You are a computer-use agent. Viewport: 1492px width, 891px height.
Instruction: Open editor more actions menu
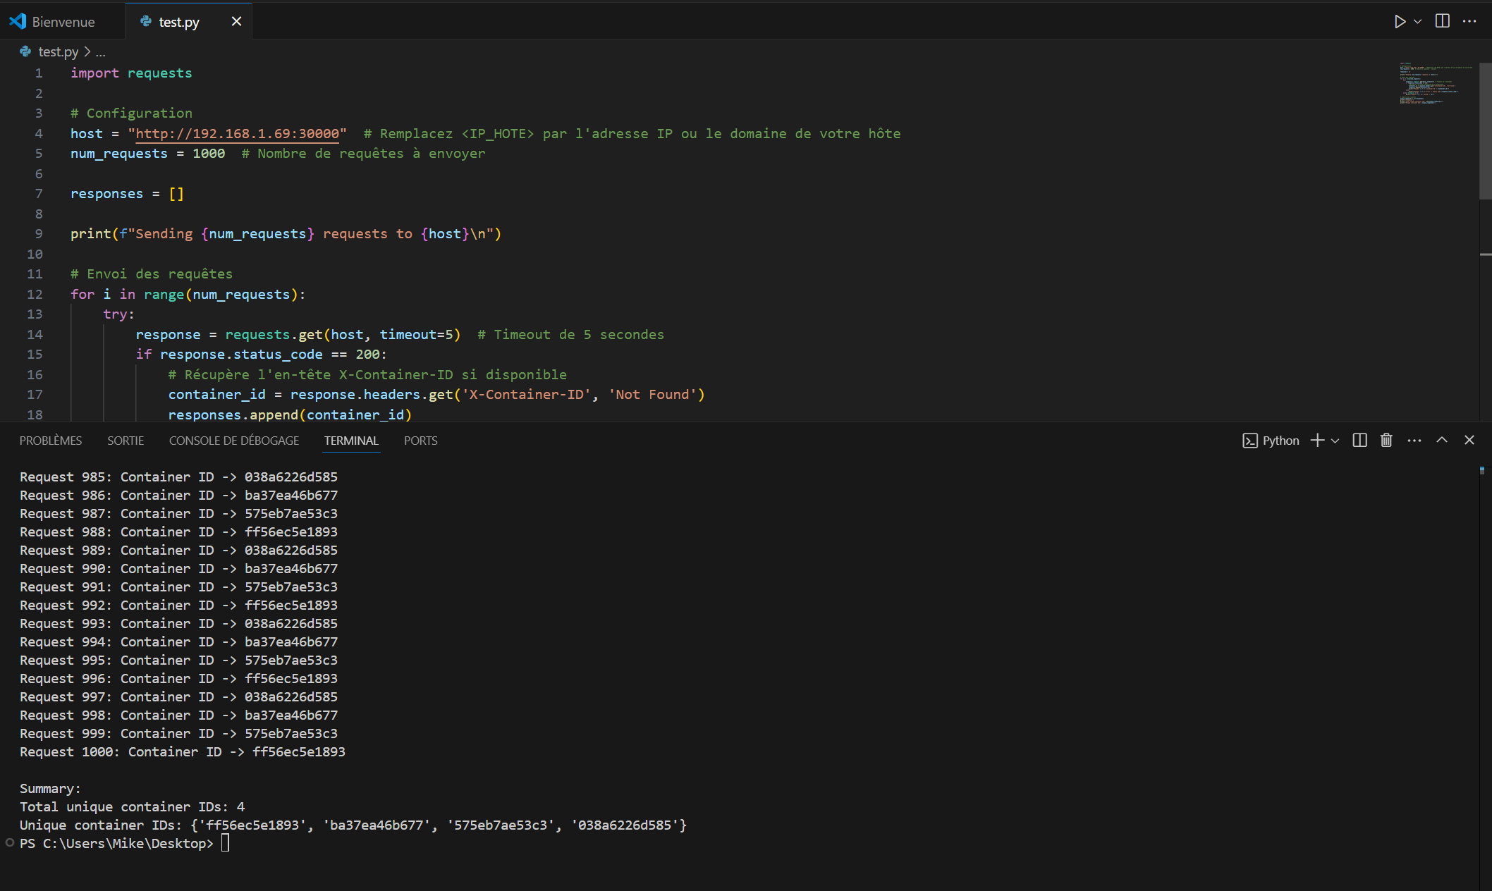click(x=1469, y=21)
